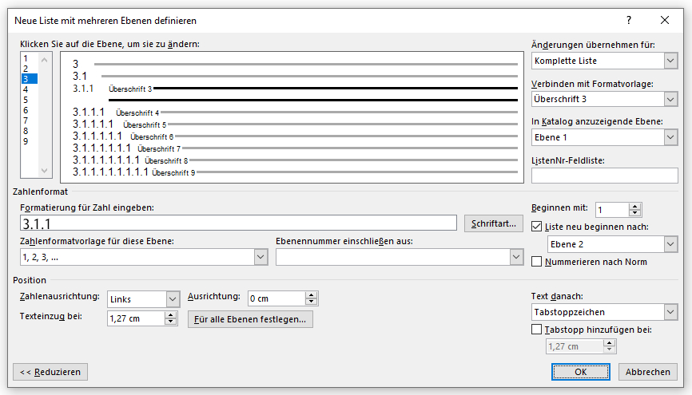Expand Zahlenformatvorlage für diese Ebene dropdown

(x=260, y=257)
